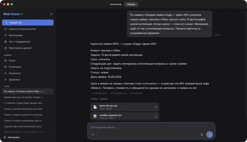Click the Кошельки list icon

[5, 73]
